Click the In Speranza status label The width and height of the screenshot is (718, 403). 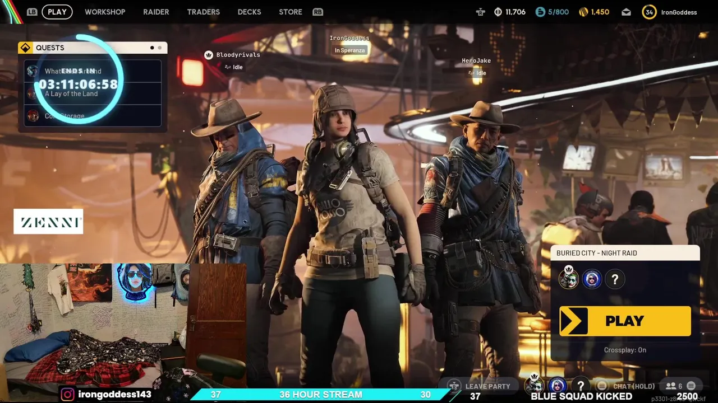[x=349, y=50]
